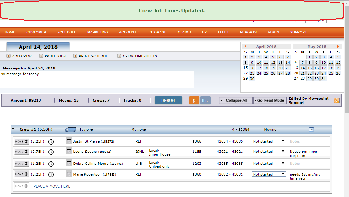Click the ADD CREW arrow icon
The image size is (349, 197).
pos(9,56)
